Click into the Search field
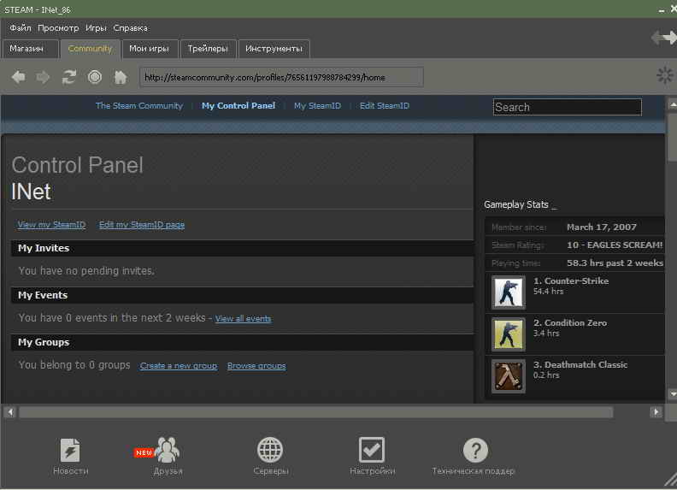677x490 pixels. 568,107
